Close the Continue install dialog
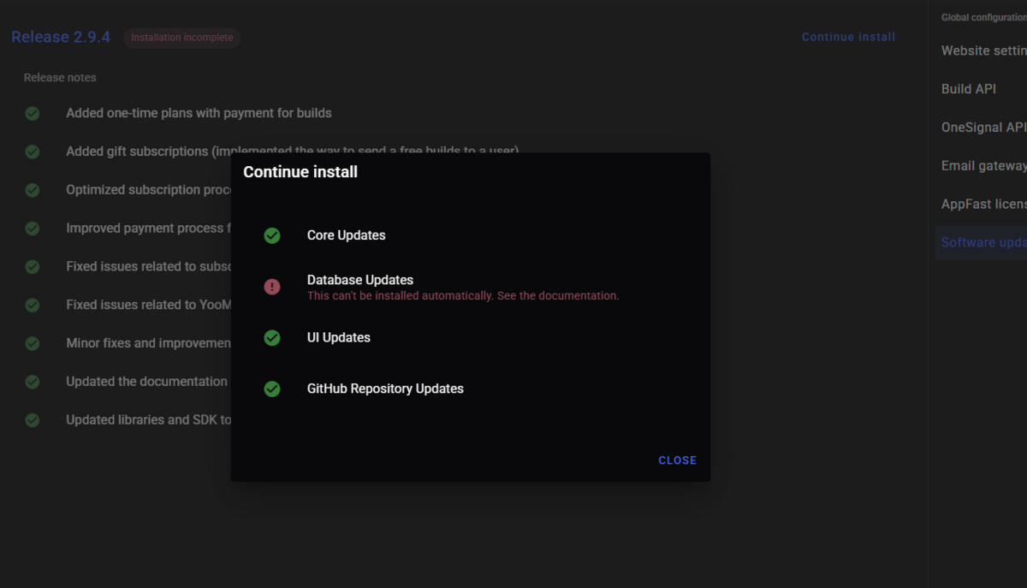Viewport: 1027px width, 588px height. pyautogui.click(x=677, y=460)
